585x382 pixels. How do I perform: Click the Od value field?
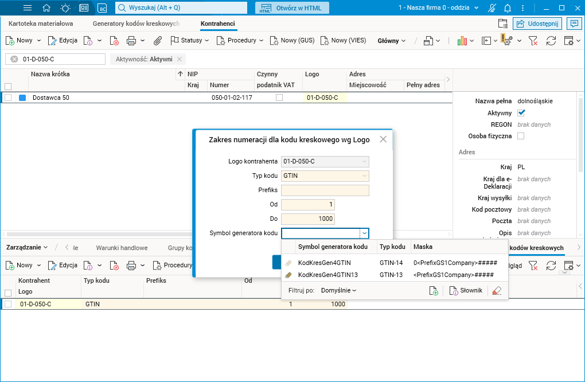308,204
